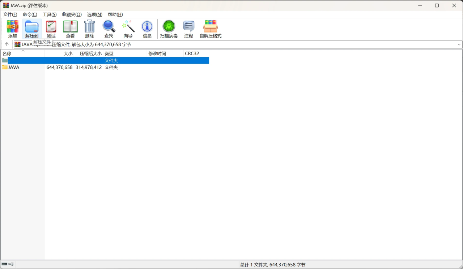463x269 pixels.
Task: Go up one level with arrow button
Action: point(7,44)
